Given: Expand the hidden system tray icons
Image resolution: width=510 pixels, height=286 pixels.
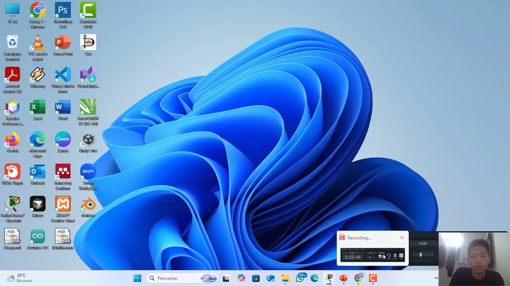Looking at the screenshot, I should pyautogui.click(x=436, y=278).
